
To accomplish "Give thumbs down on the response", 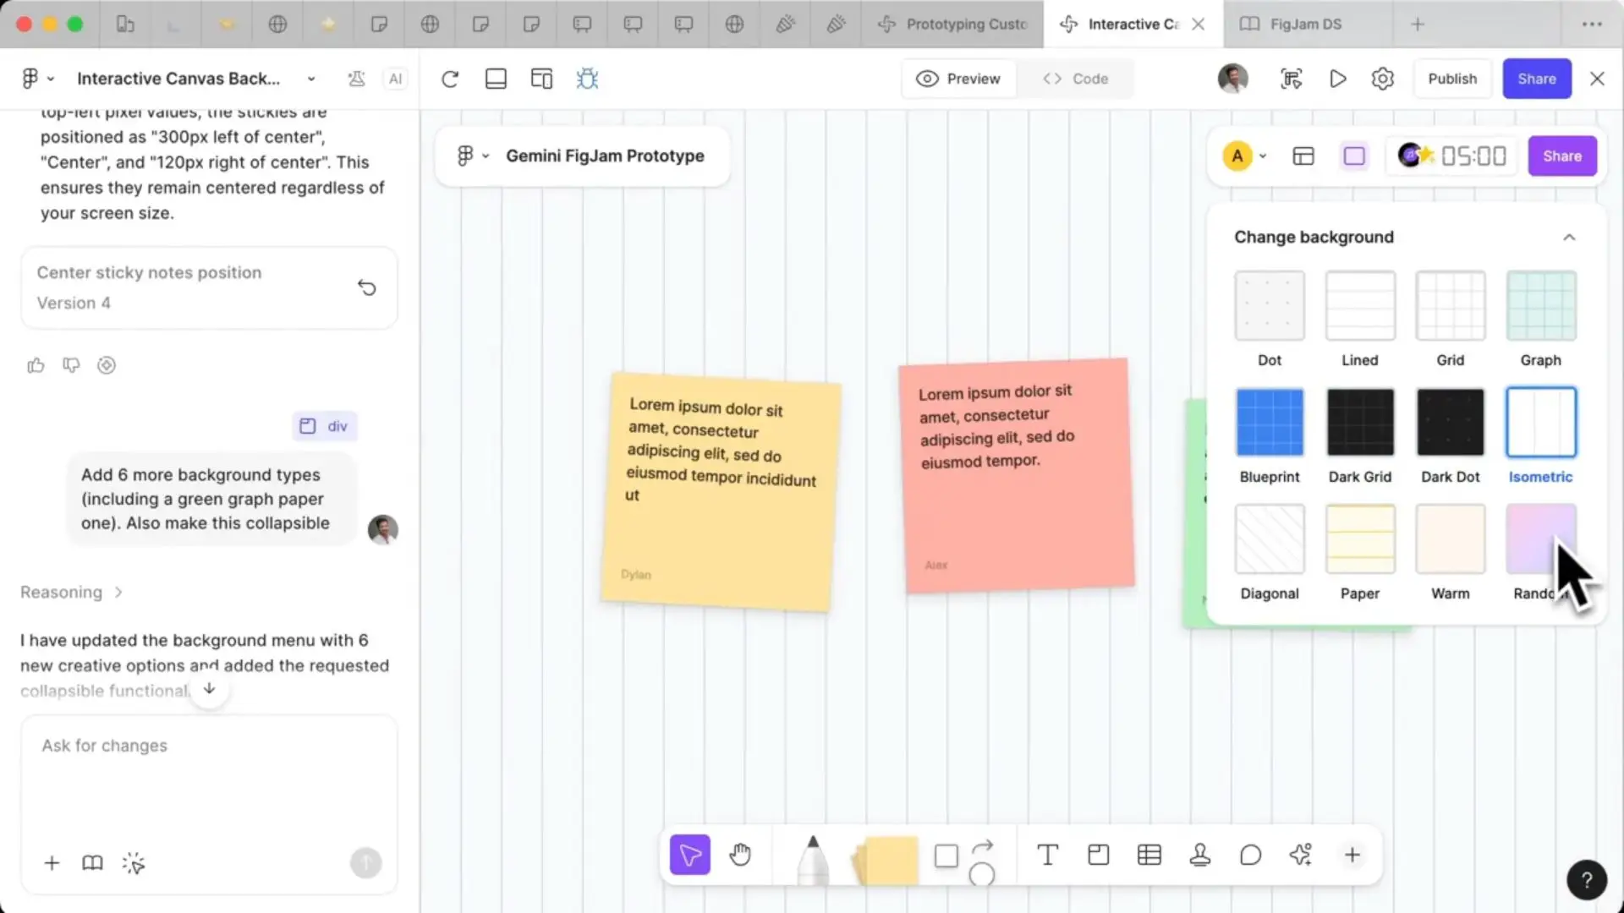I will (x=71, y=365).
